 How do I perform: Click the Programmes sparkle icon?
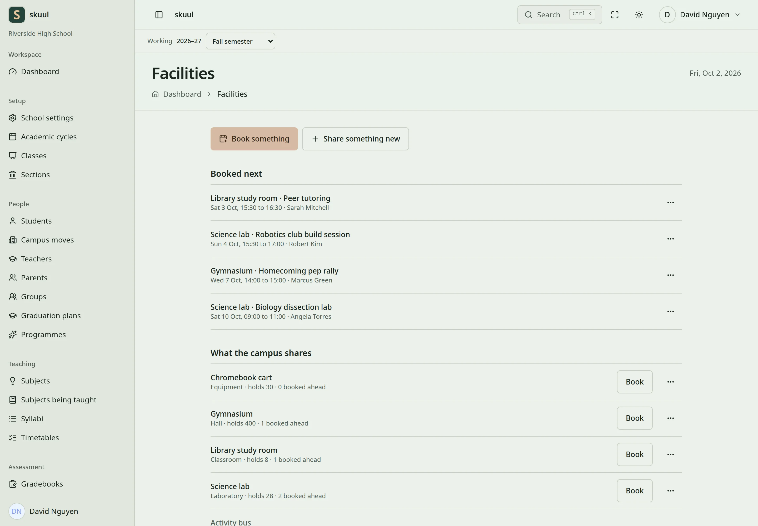pyautogui.click(x=13, y=335)
